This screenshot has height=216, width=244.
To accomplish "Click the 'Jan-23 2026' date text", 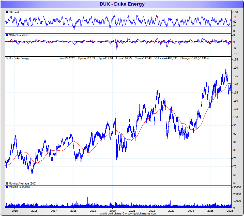I will point(67,58).
